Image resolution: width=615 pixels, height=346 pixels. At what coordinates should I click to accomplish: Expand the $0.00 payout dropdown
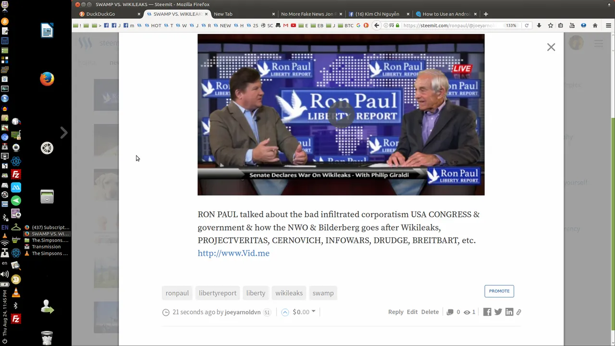(304, 312)
